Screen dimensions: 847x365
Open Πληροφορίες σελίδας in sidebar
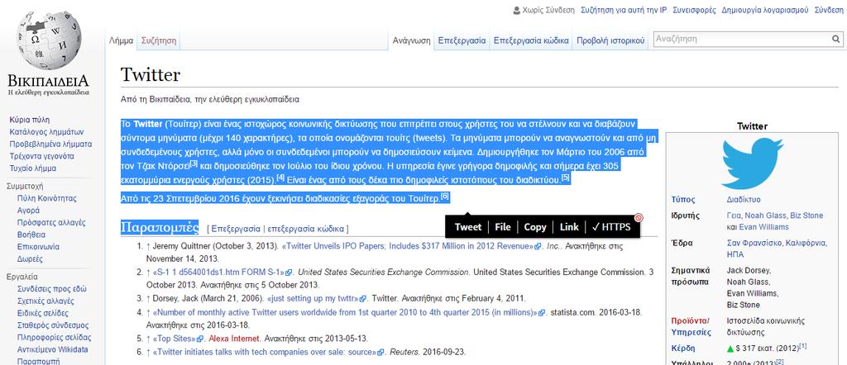point(52,338)
